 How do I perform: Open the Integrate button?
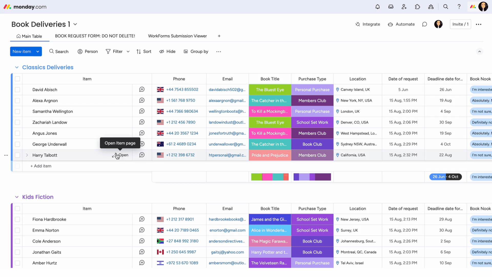[368, 24]
